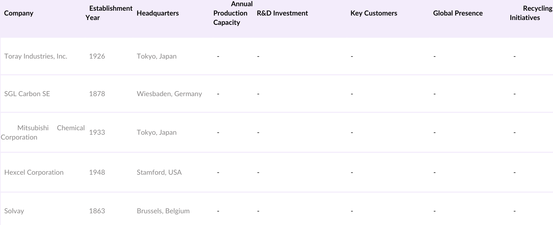Image resolution: width=553 pixels, height=225 pixels.
Task: Select the Wiesbaden, Germany headquarters cell
Action: (169, 94)
